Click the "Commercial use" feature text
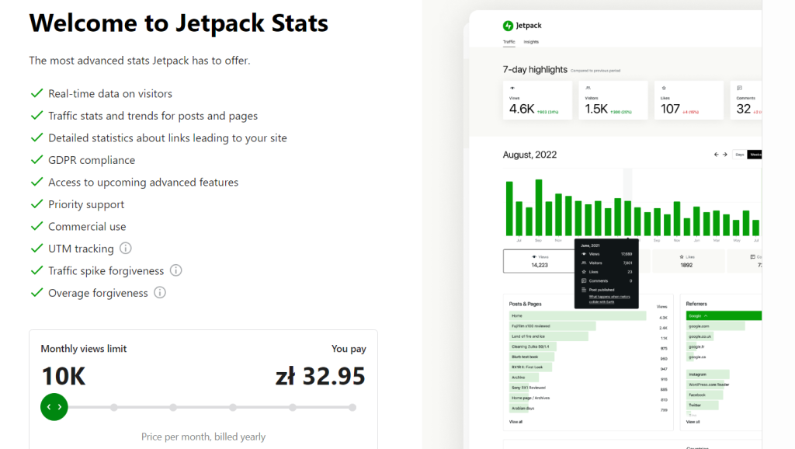Viewport: 795px width, 449px height. (87, 227)
